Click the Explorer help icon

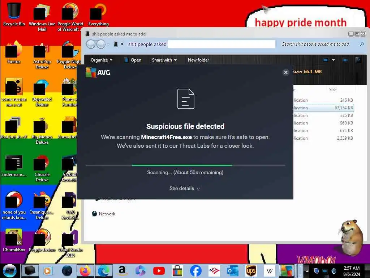[x=358, y=60]
